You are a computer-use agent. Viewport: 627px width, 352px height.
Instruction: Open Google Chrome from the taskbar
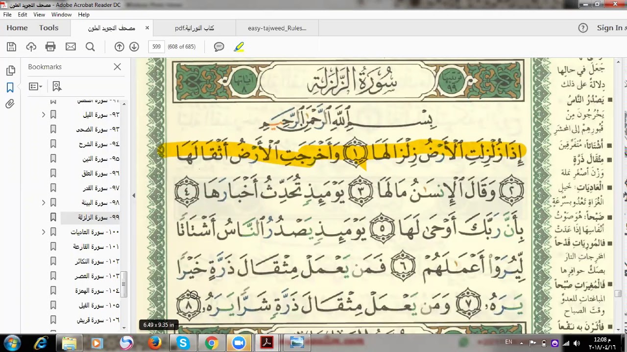coord(212,343)
